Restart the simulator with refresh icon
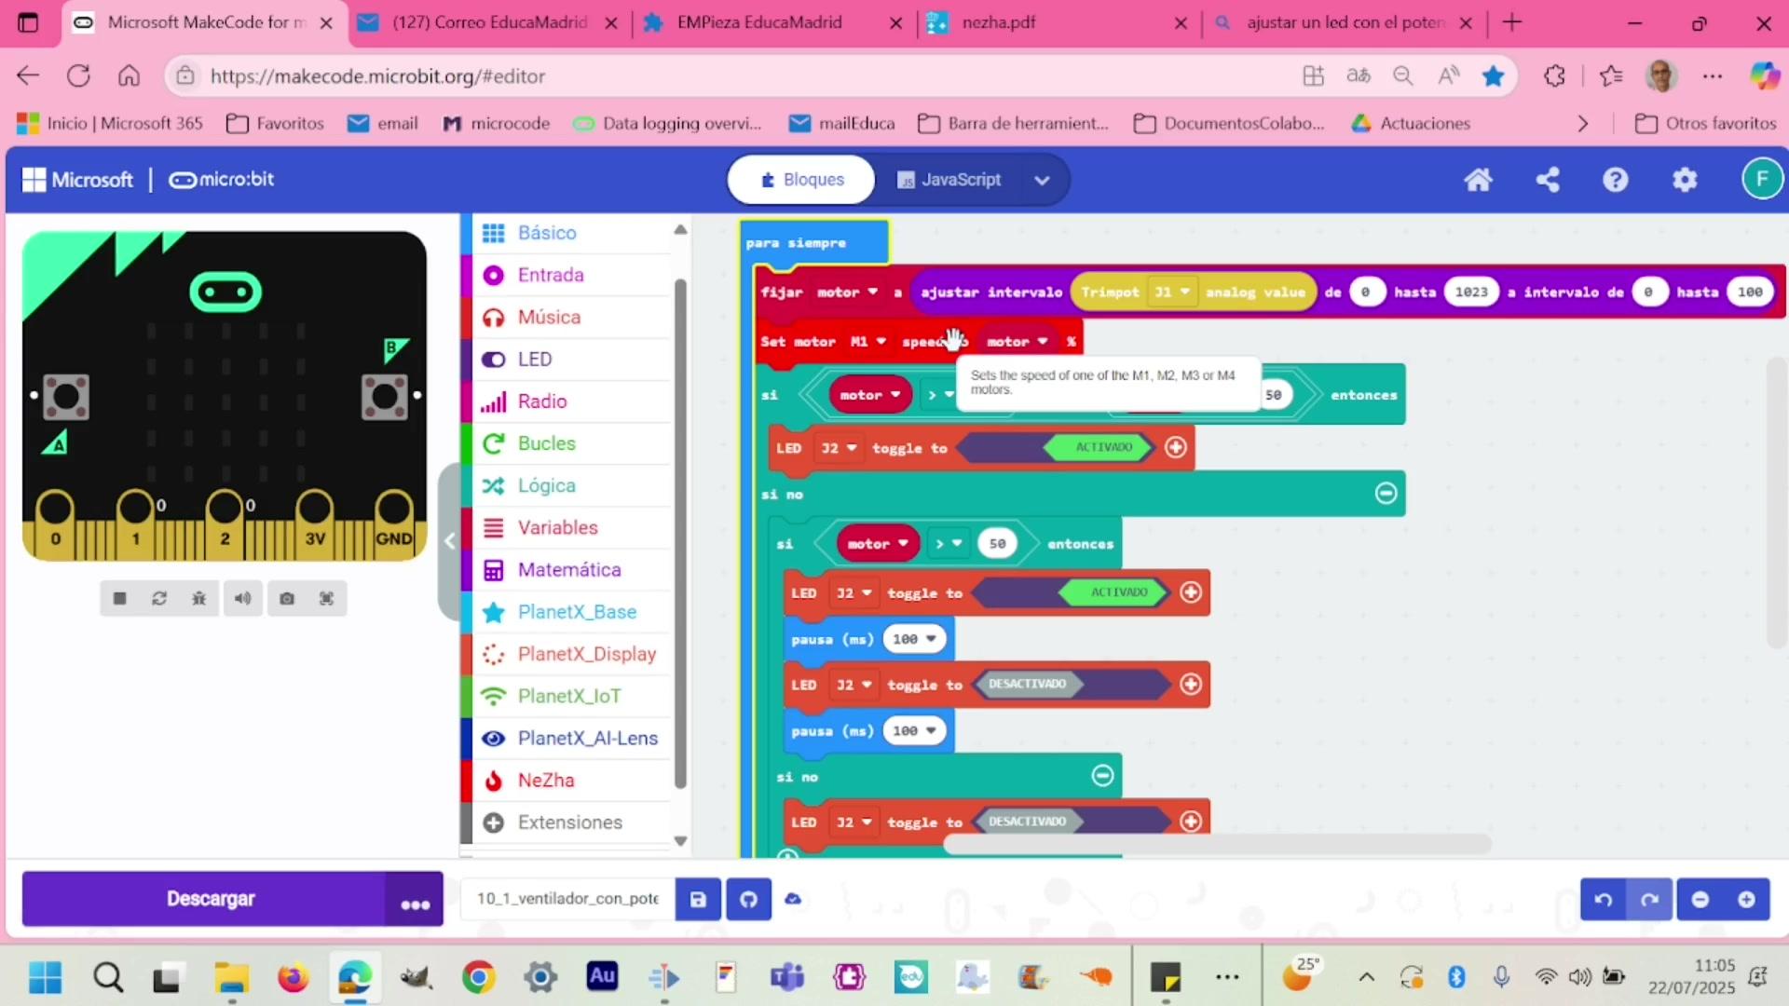 (x=159, y=599)
